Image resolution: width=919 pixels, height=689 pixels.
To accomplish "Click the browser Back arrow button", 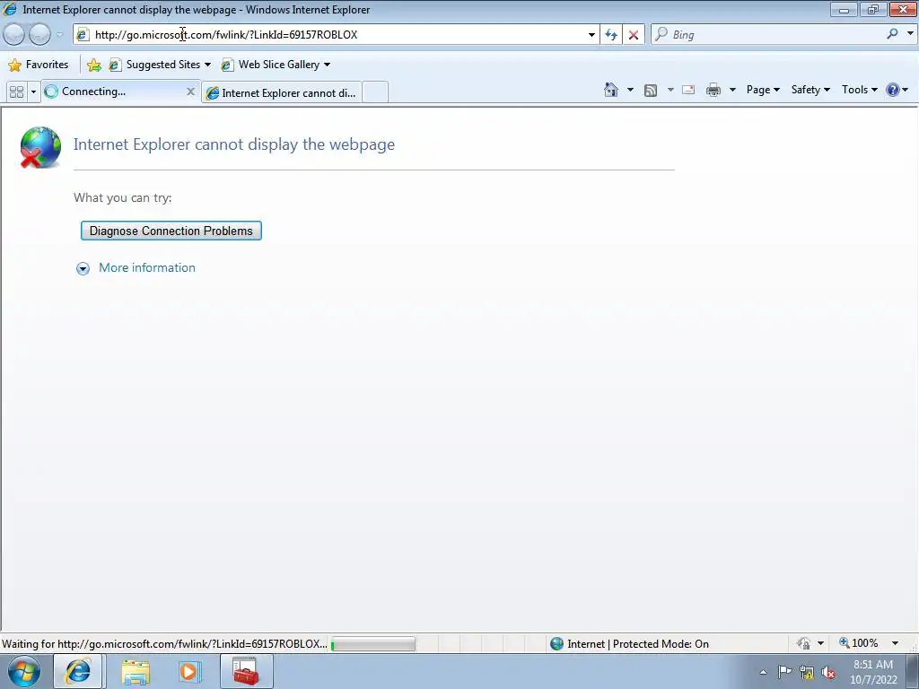I will tap(13, 35).
